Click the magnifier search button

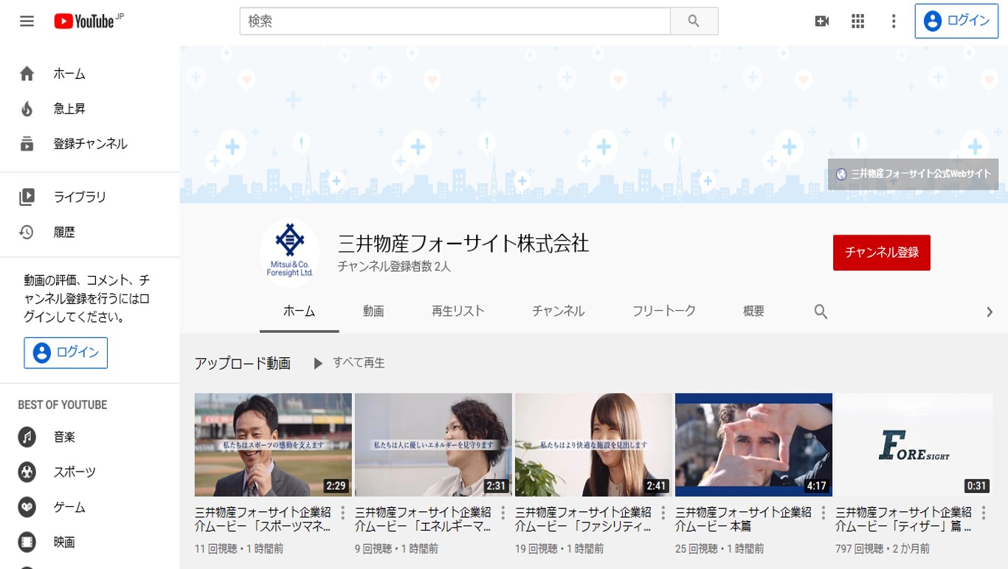point(694,21)
